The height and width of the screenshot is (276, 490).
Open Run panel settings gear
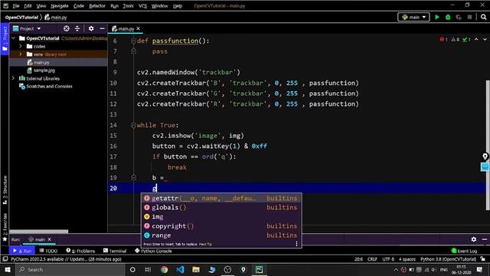(474, 239)
